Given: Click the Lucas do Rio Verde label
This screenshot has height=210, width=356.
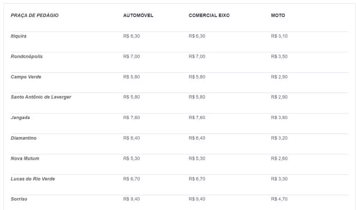Looking at the screenshot, I should (x=33, y=179).
